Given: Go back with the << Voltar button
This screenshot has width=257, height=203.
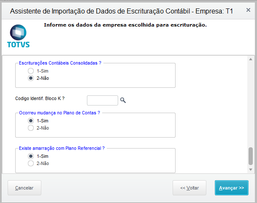Looking at the screenshot, I should (189, 188).
